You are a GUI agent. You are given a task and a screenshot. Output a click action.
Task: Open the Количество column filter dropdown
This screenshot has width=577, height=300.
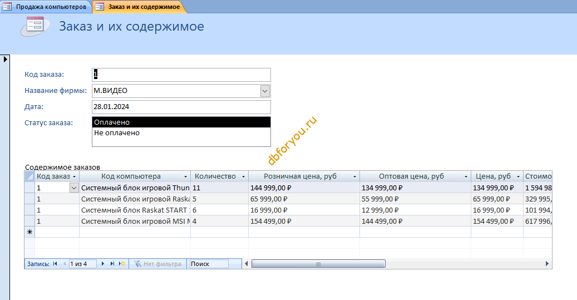pyautogui.click(x=243, y=176)
